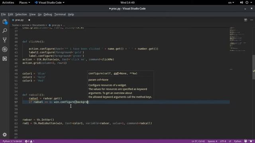Click the 'radvar = tk.IntVar()' line
The height and width of the screenshot is (143, 255).
pyautogui.click(x=38, y=120)
